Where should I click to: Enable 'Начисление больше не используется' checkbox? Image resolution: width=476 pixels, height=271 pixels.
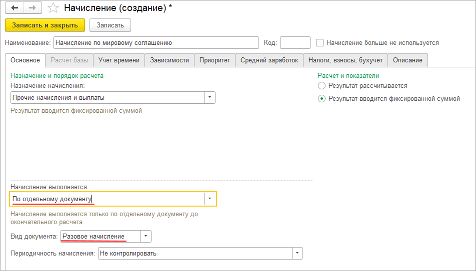click(320, 43)
